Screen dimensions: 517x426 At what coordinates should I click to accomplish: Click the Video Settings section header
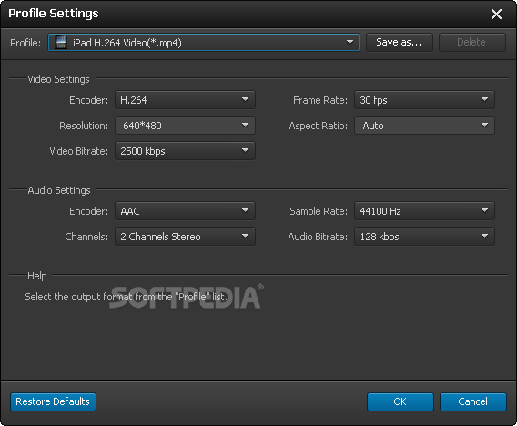tap(58, 79)
